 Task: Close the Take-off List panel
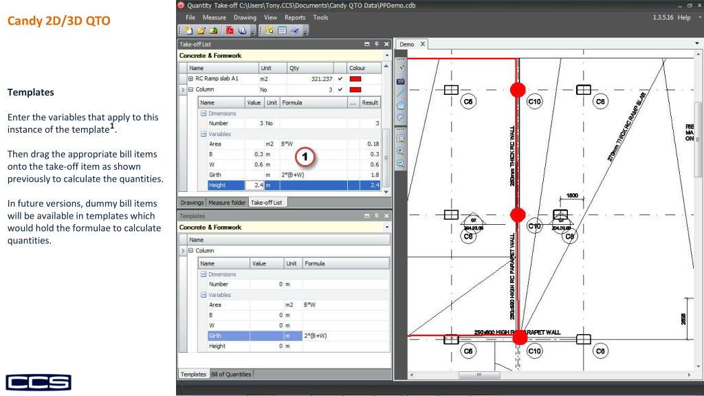pos(386,44)
